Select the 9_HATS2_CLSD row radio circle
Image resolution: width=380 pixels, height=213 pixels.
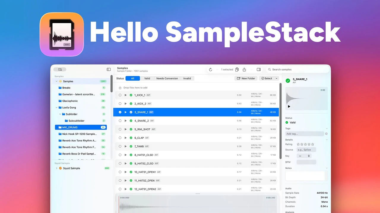(120, 163)
